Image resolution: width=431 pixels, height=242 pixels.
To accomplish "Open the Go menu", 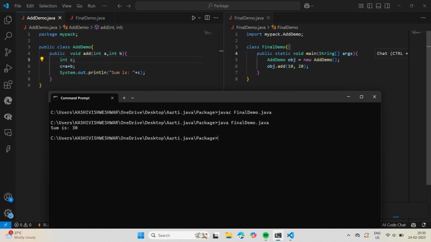I will coord(79,6).
